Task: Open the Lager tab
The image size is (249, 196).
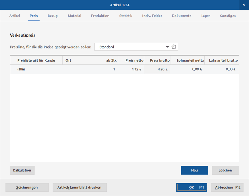Action: coord(206,16)
